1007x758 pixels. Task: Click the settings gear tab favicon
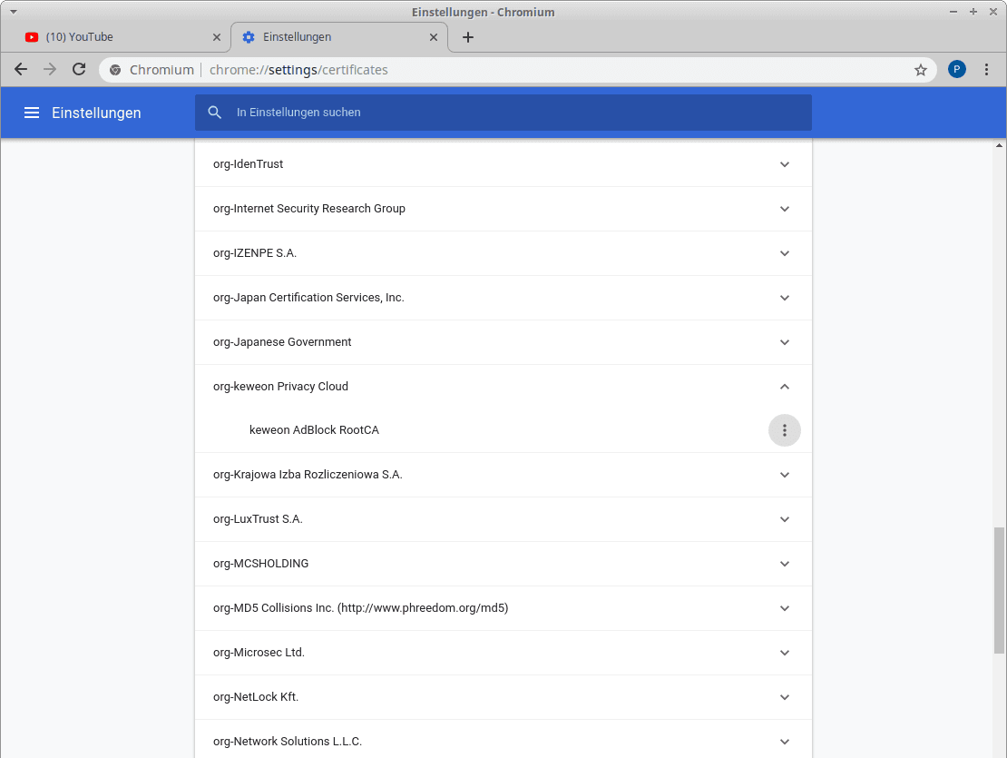(x=249, y=37)
